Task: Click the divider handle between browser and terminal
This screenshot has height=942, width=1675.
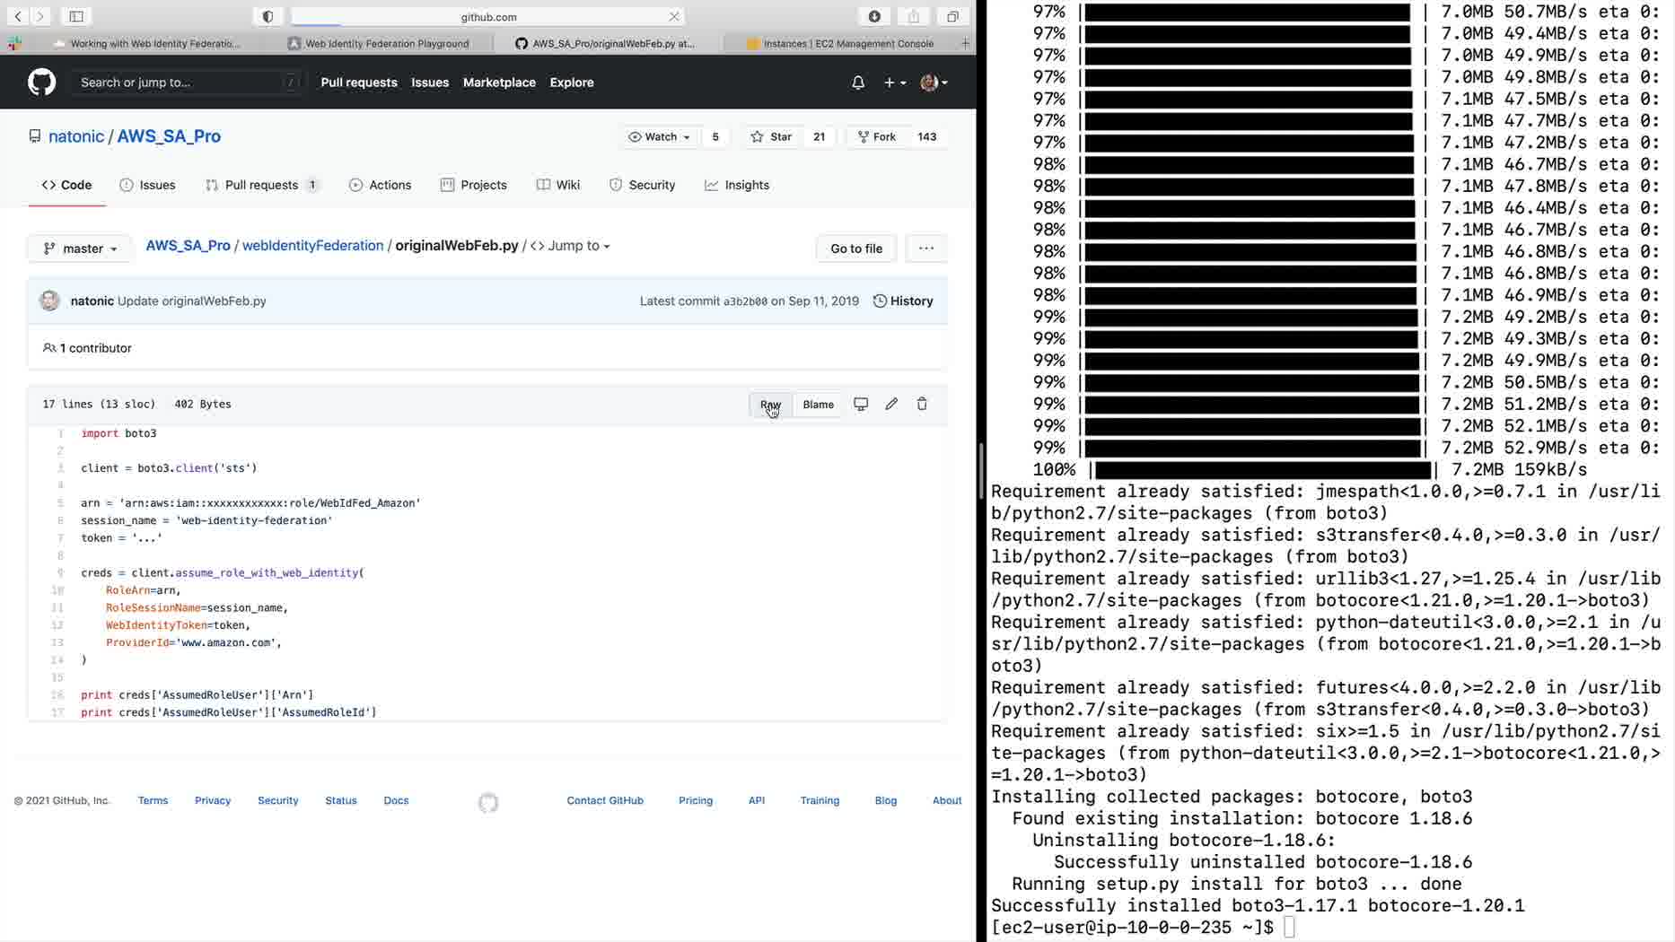Action: (981, 471)
